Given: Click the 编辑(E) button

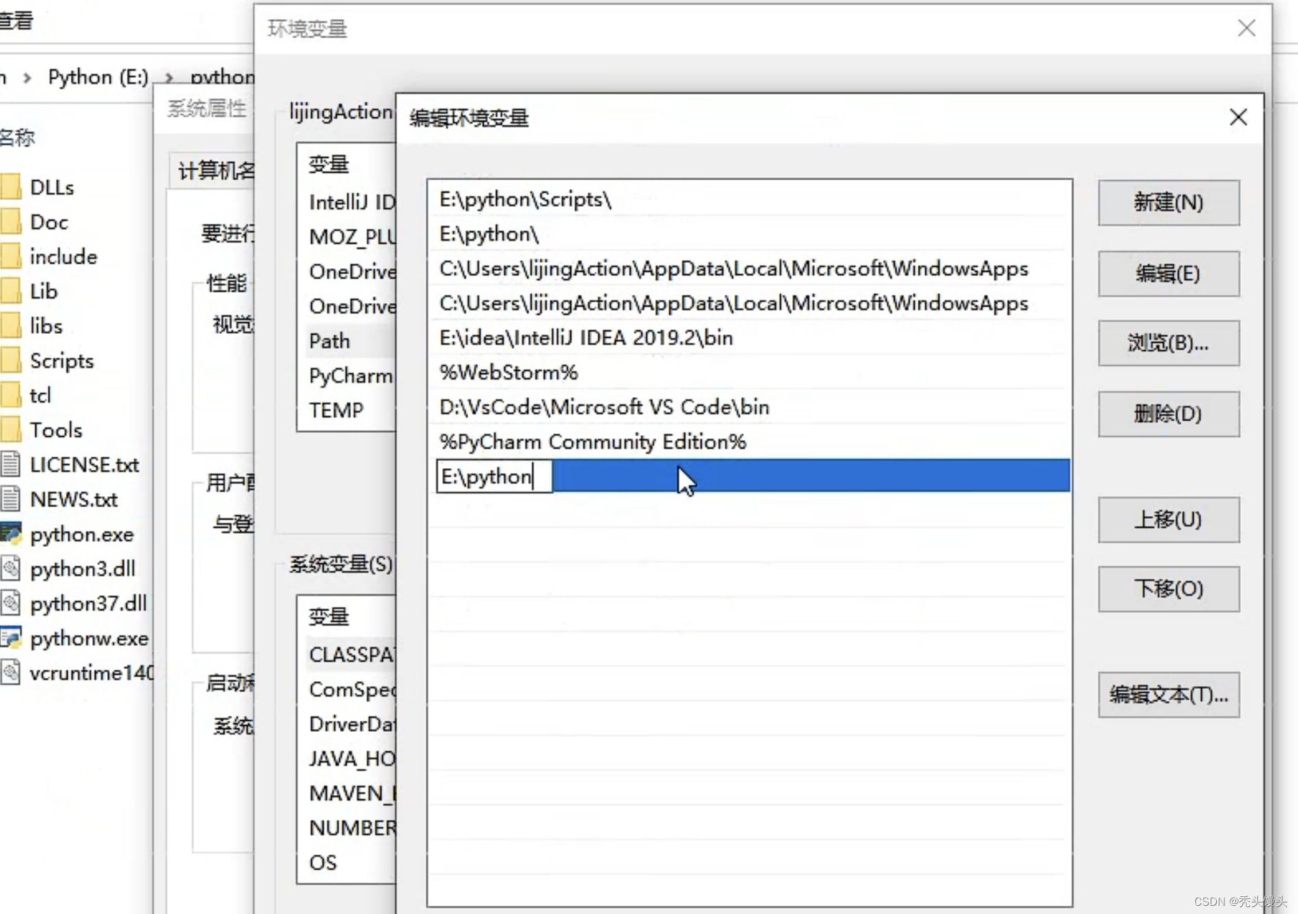Looking at the screenshot, I should (x=1168, y=274).
